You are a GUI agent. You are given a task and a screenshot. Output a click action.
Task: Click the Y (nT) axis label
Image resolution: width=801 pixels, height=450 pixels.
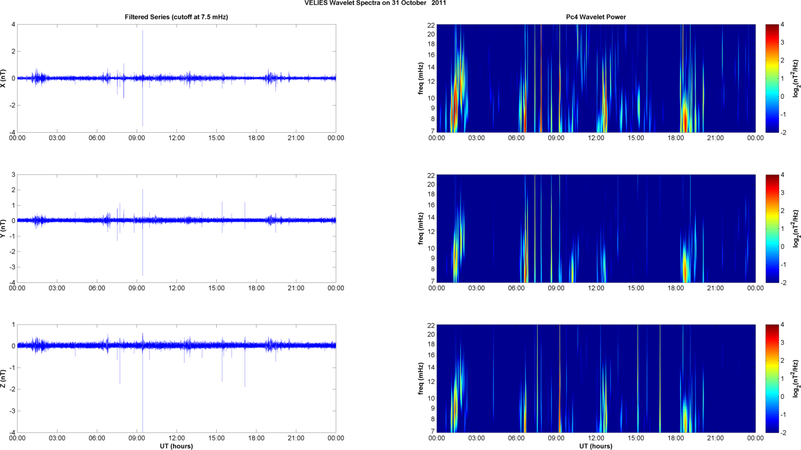point(4,228)
